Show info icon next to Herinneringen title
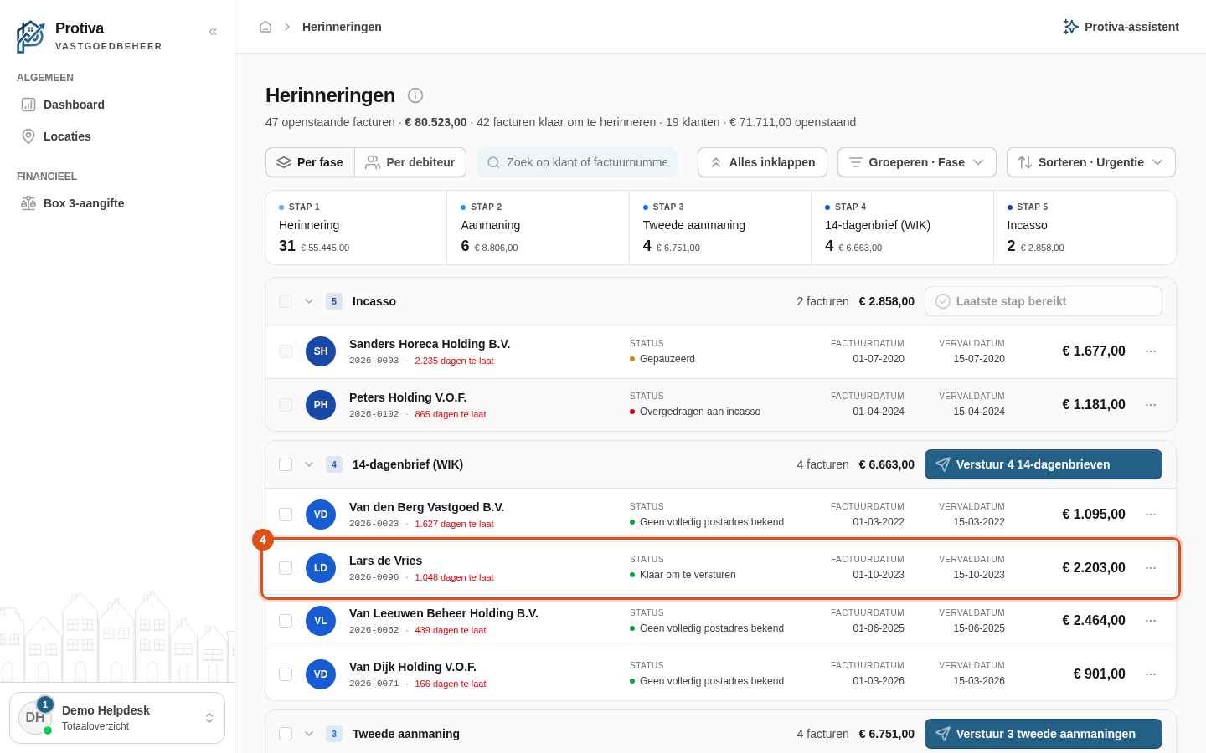This screenshot has height=753, width=1206. click(415, 95)
